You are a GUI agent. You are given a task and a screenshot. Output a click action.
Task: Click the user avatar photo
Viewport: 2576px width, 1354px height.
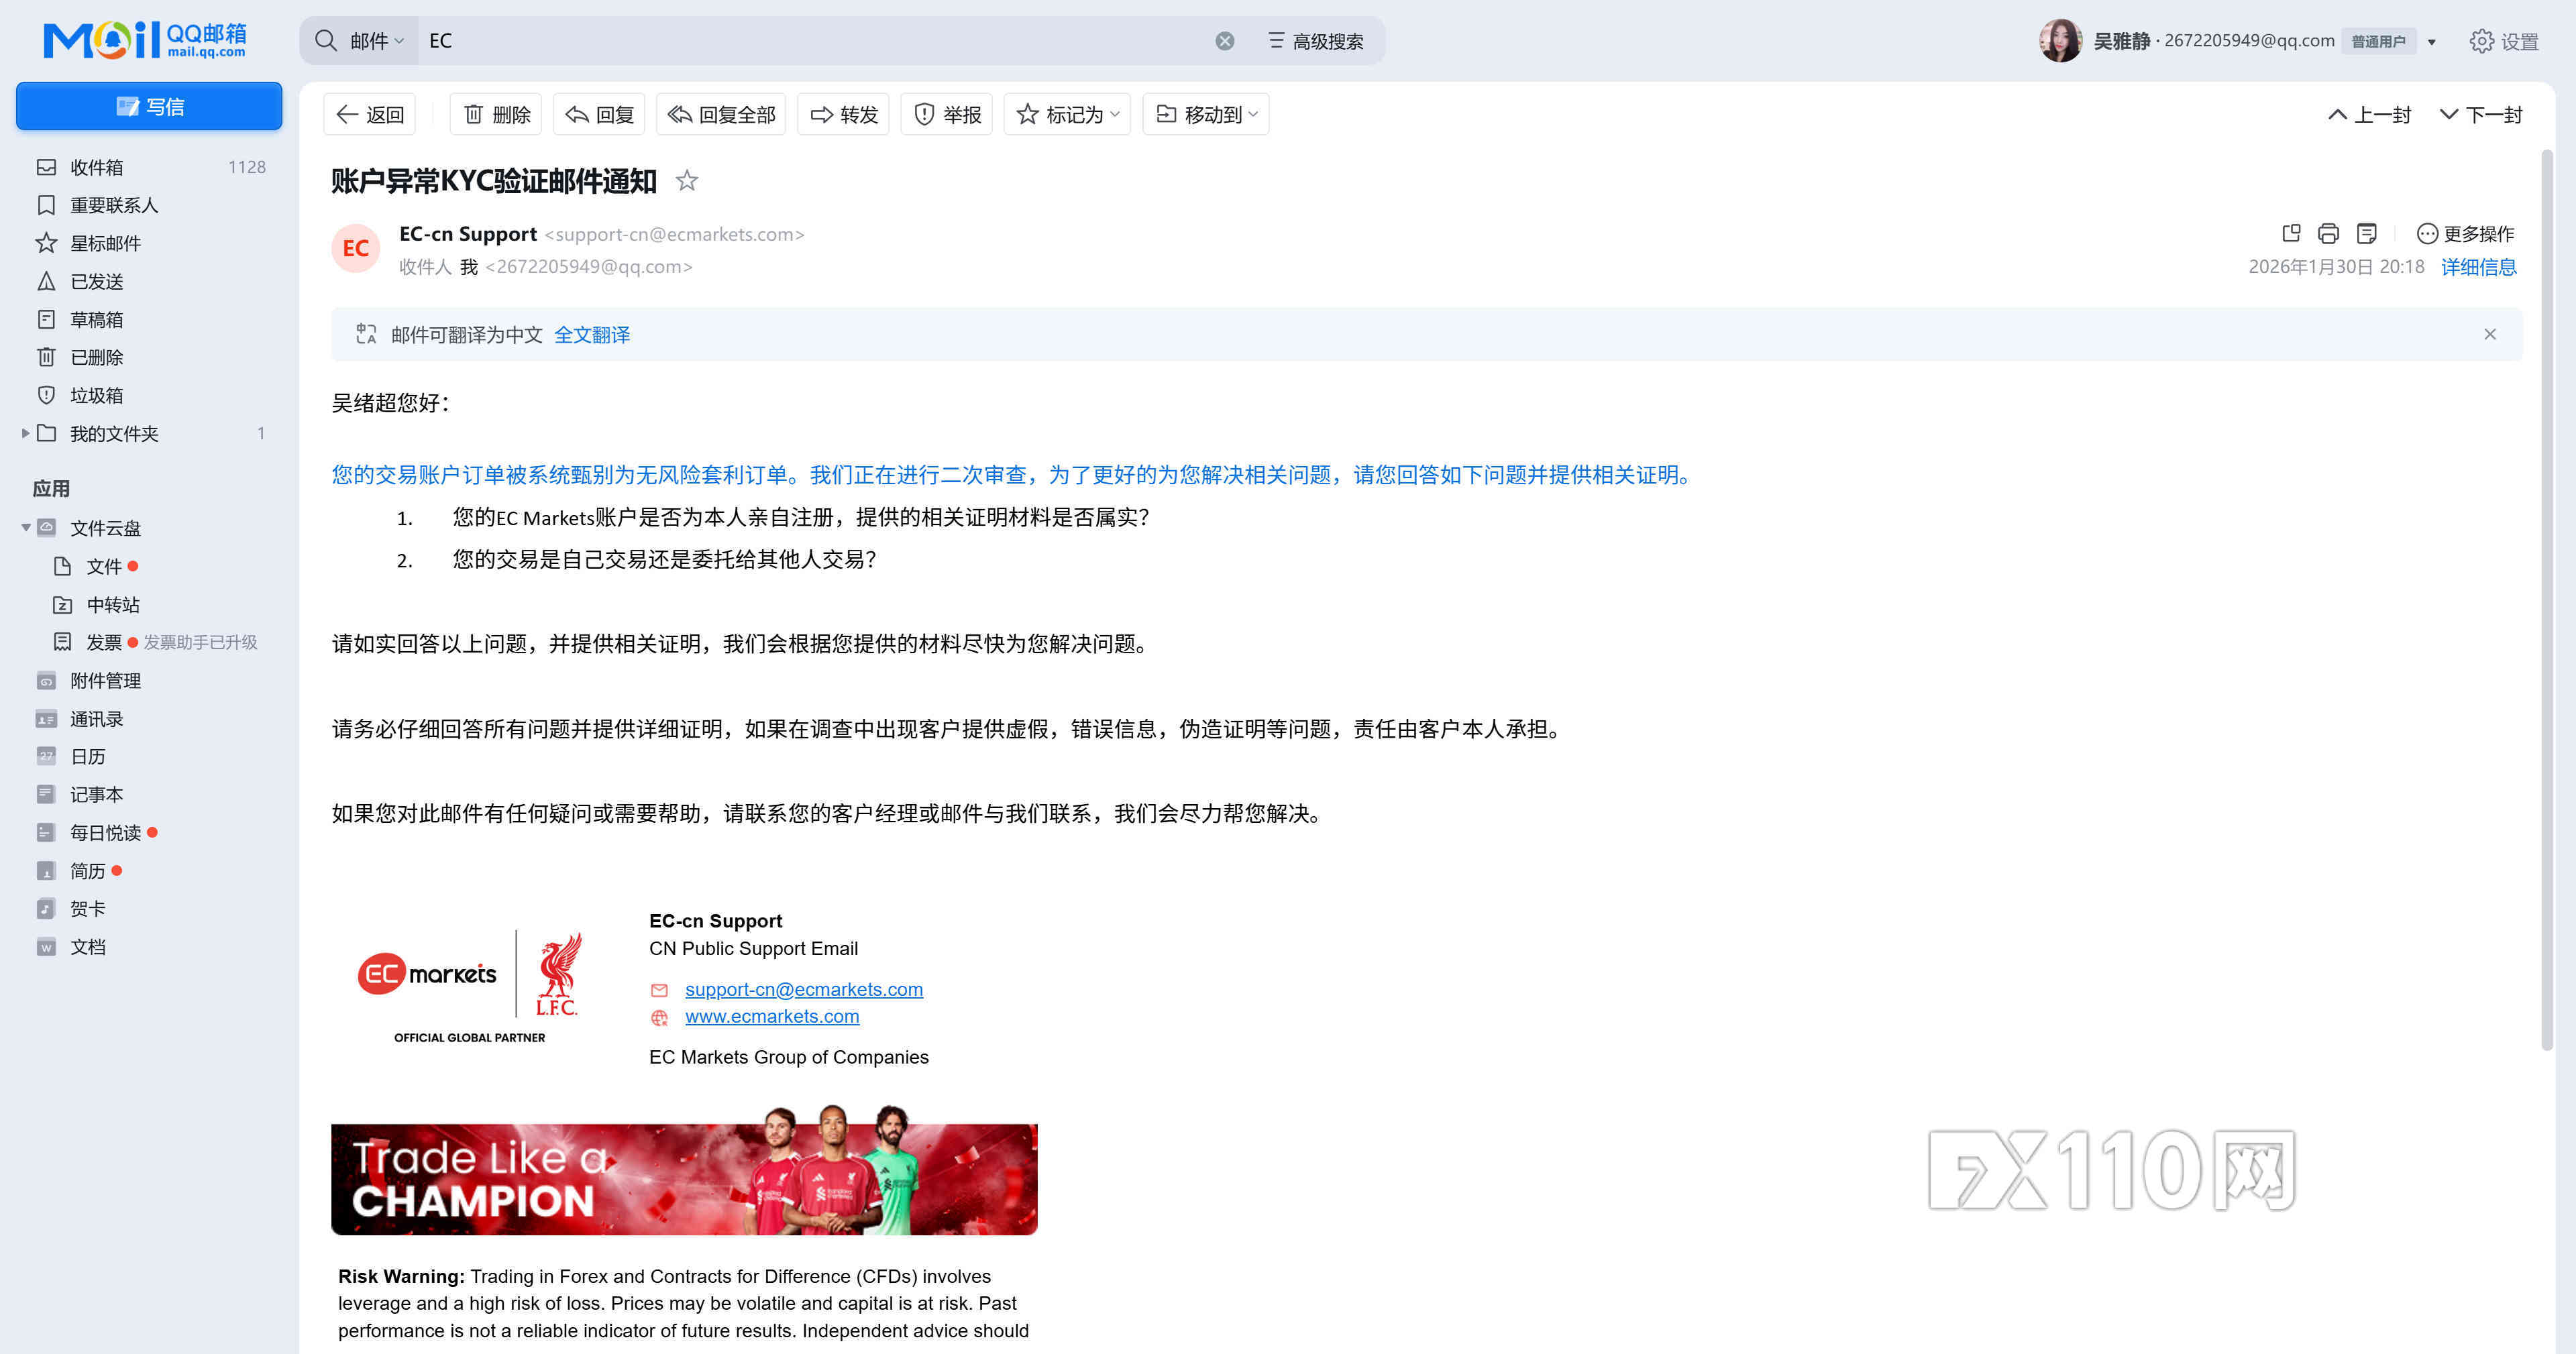tap(2061, 41)
